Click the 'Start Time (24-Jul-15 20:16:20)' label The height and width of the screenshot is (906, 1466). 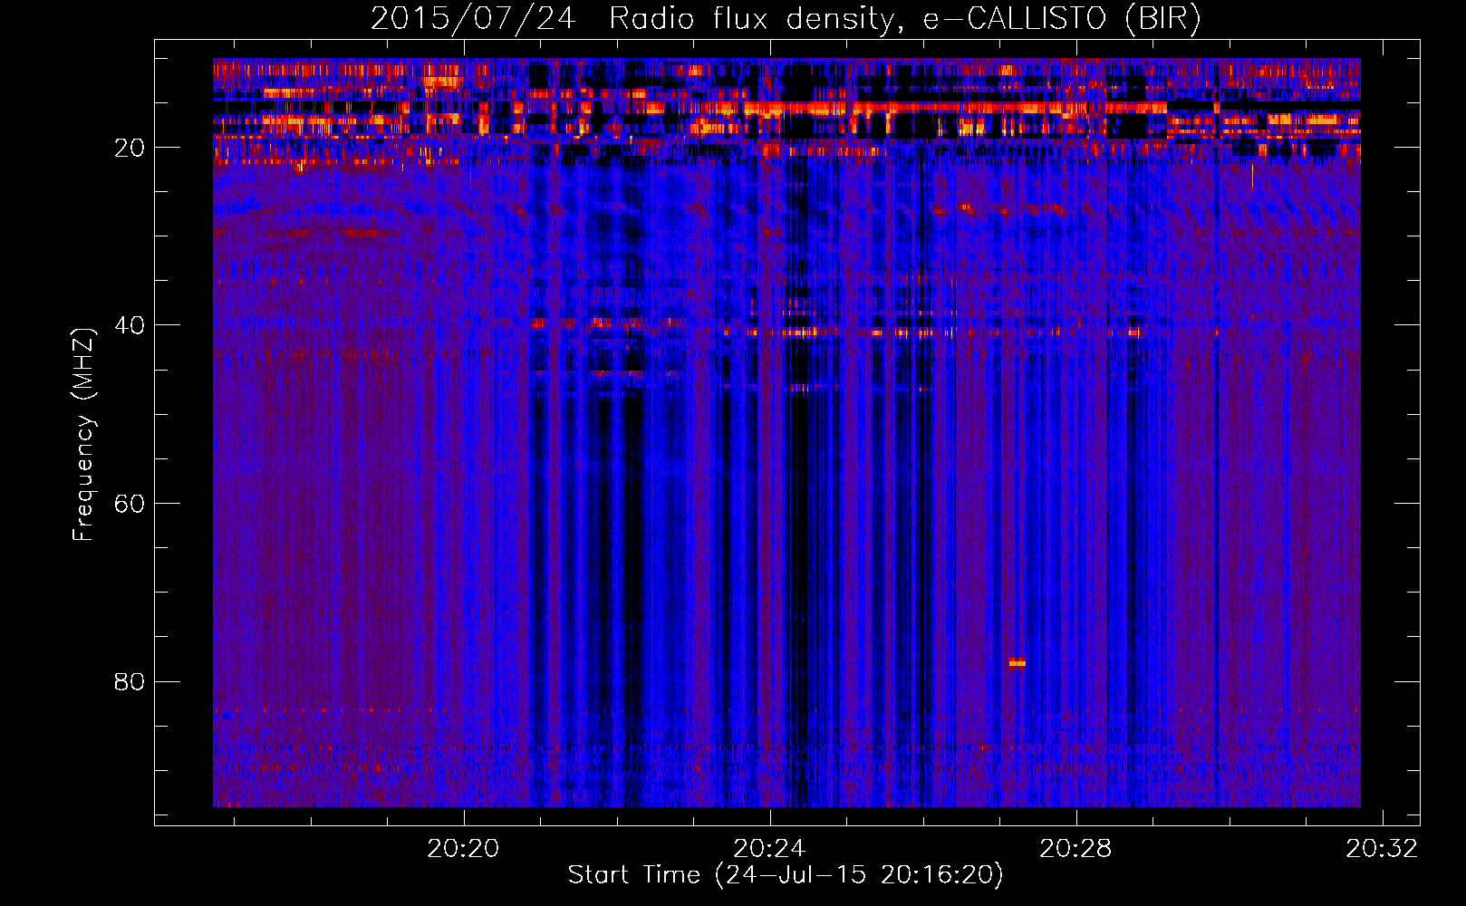coord(786,875)
